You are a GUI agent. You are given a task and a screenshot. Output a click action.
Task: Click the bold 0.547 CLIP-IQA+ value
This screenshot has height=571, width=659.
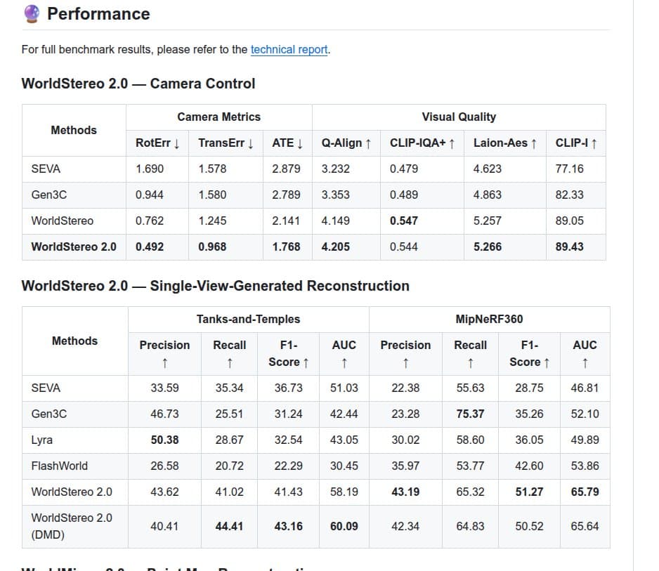pos(403,221)
